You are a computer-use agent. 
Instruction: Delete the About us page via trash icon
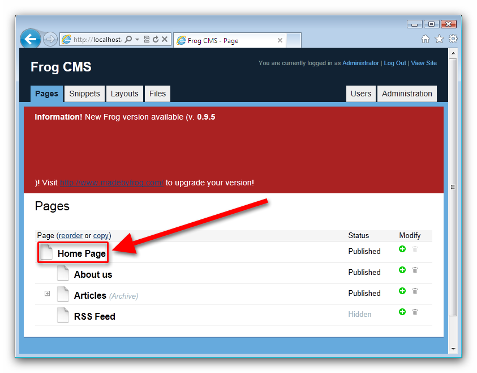tap(415, 270)
